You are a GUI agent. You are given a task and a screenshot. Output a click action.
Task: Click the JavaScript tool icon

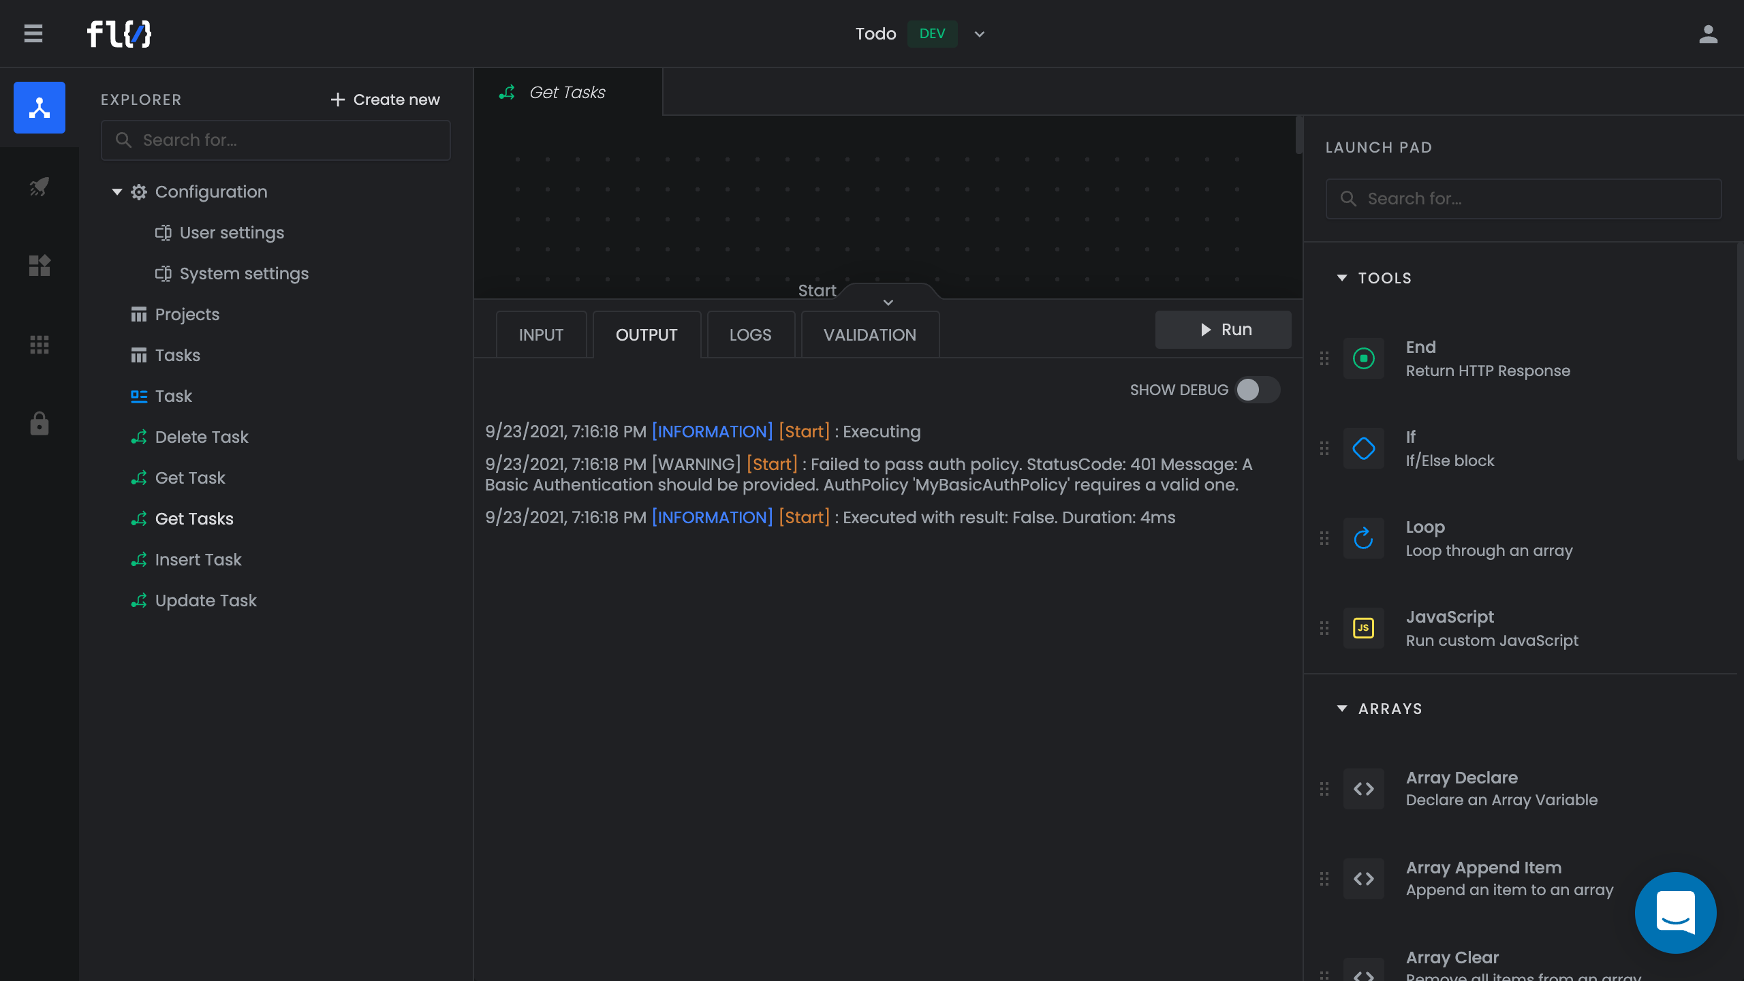pos(1363,627)
